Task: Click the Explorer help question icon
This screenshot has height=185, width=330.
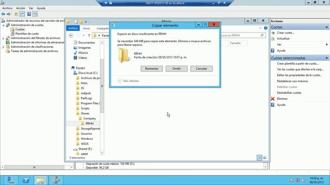Action: click(x=266, y=28)
